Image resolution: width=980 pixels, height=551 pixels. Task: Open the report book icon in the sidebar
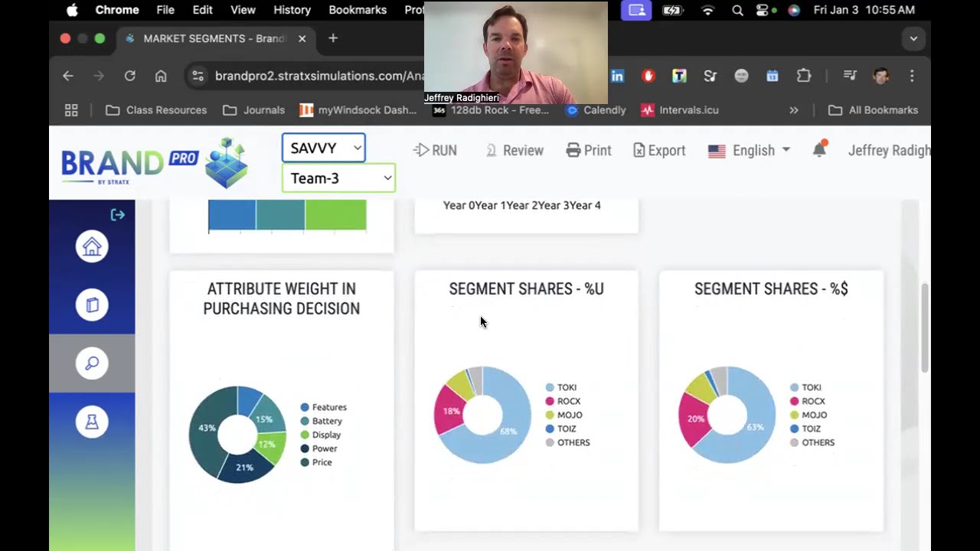tap(92, 305)
